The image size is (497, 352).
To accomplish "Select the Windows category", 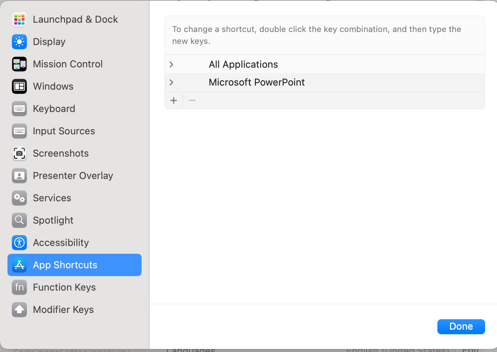I will click(75, 86).
